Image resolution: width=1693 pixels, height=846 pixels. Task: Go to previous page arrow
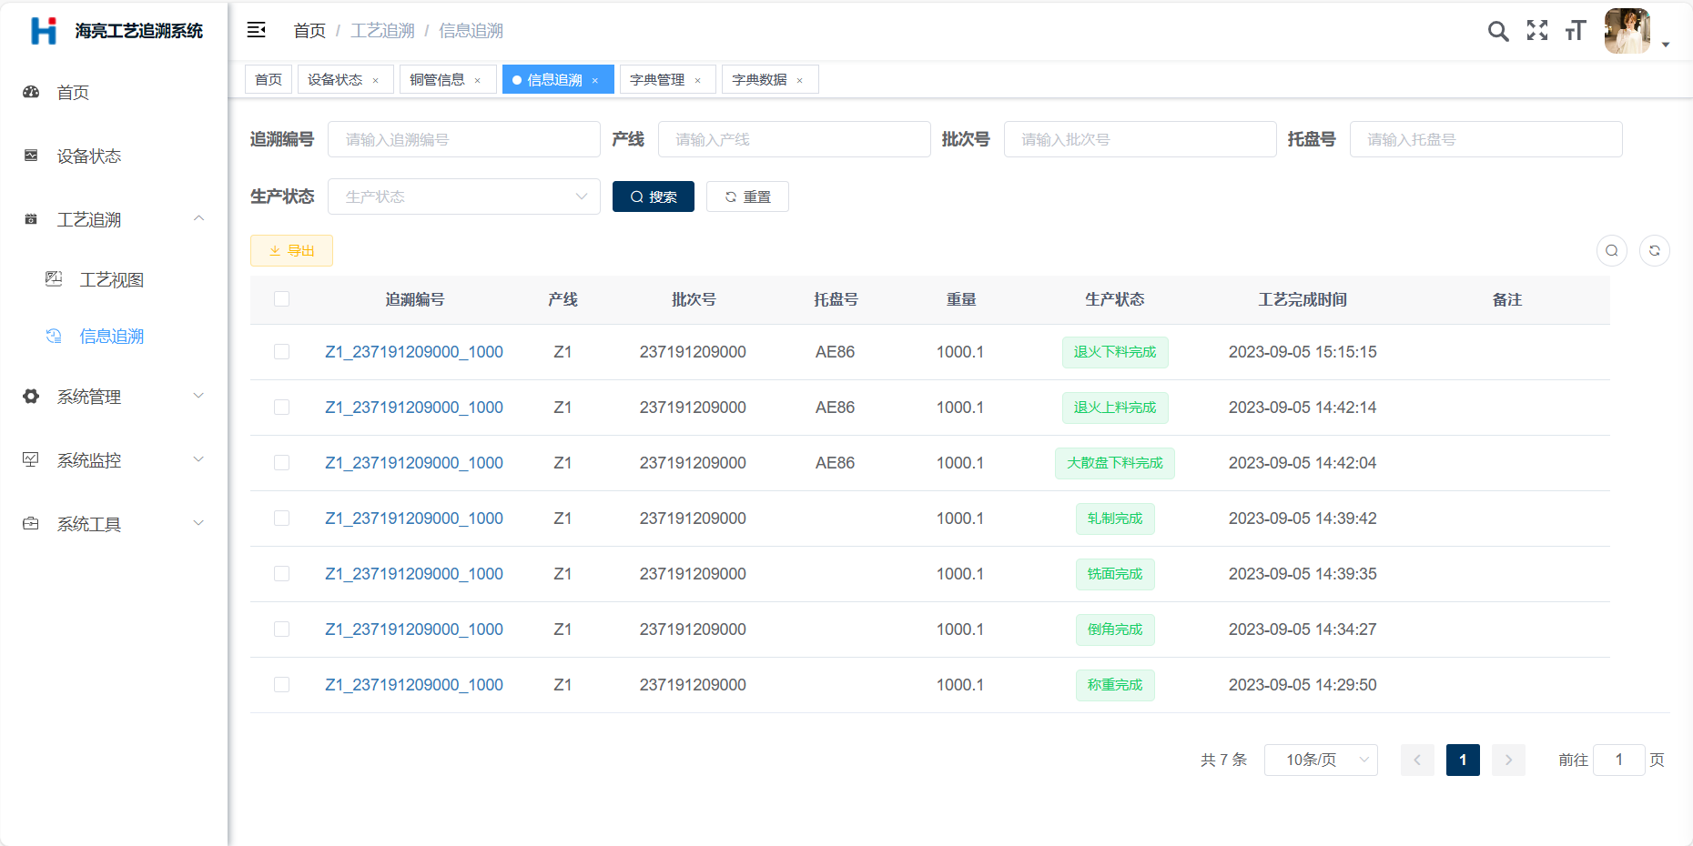pos(1417,760)
